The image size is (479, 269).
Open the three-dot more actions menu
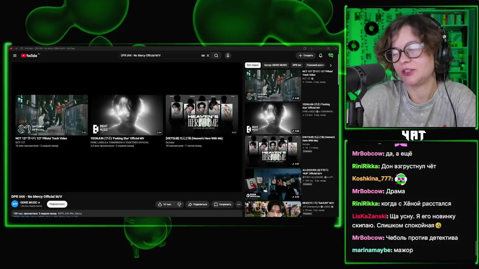(239, 204)
